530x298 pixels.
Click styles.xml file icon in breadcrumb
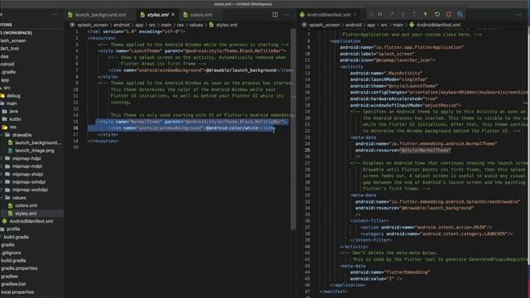click(212, 25)
